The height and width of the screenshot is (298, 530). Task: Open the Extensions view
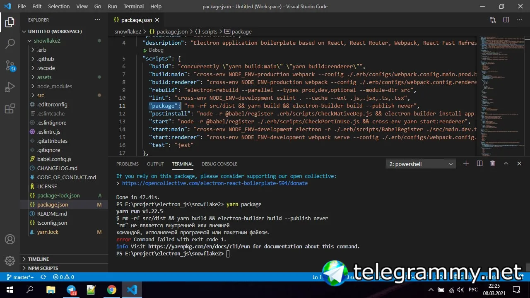tap(10, 109)
